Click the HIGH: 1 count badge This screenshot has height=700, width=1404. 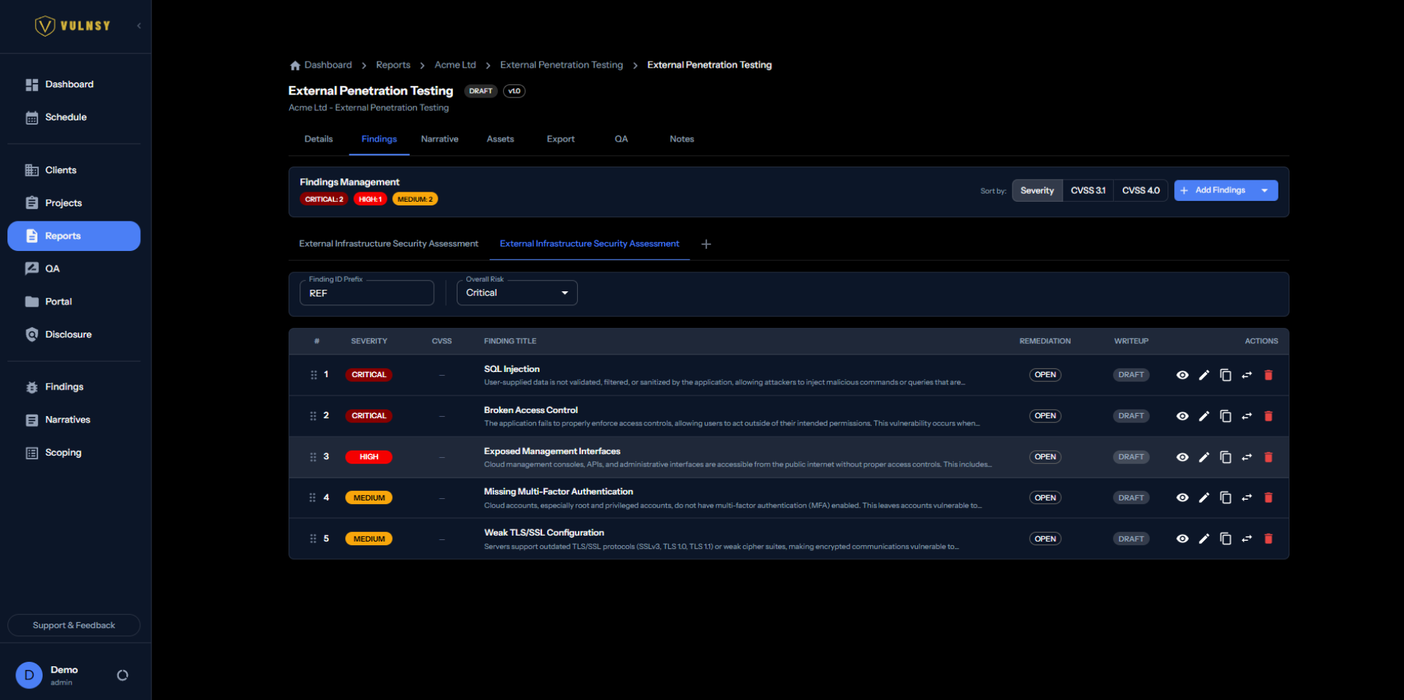[370, 199]
